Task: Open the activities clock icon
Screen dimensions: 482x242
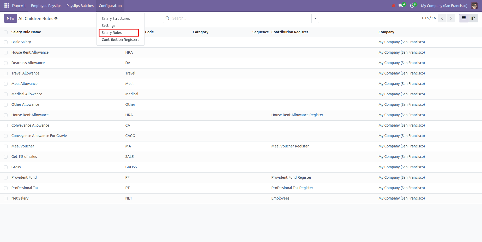Action: pyautogui.click(x=412, y=5)
